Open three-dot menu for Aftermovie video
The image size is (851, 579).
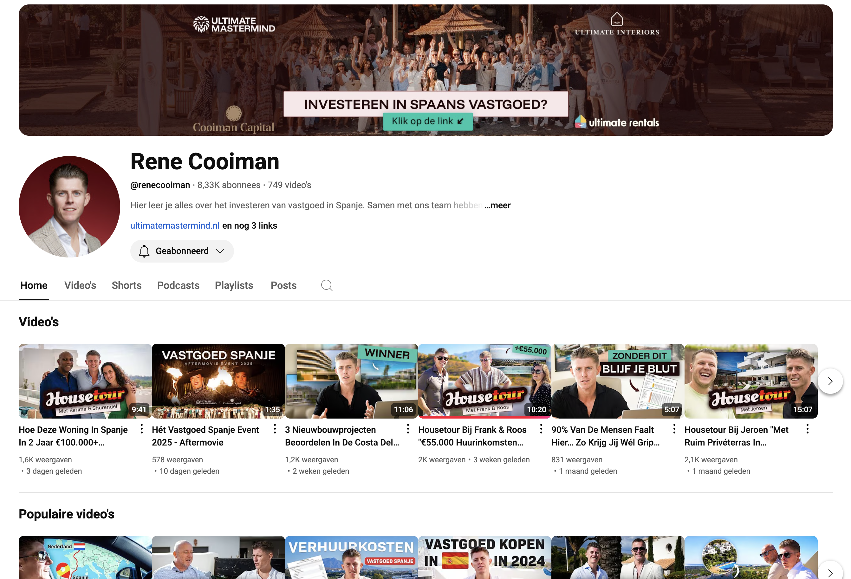(x=275, y=429)
